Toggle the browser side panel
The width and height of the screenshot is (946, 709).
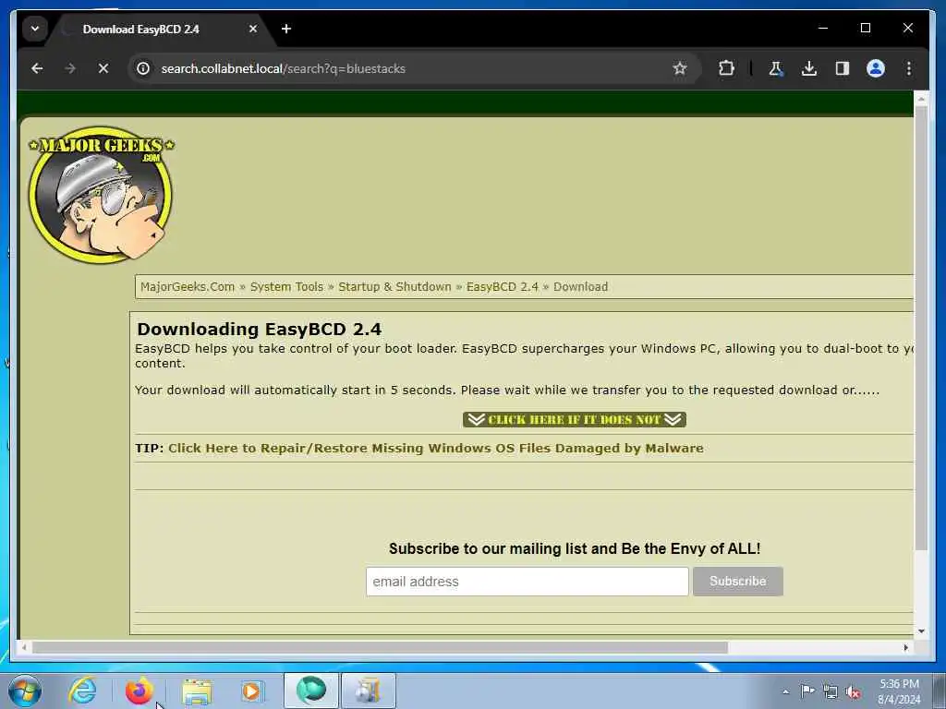point(843,68)
